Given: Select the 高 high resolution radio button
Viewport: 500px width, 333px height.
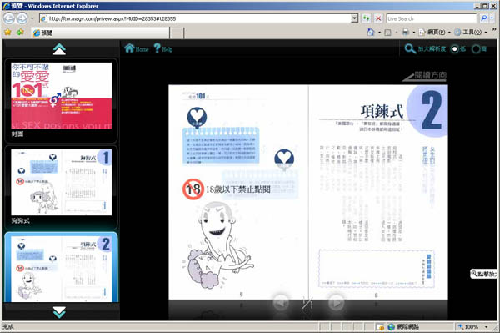Looking at the screenshot, I should point(476,49).
